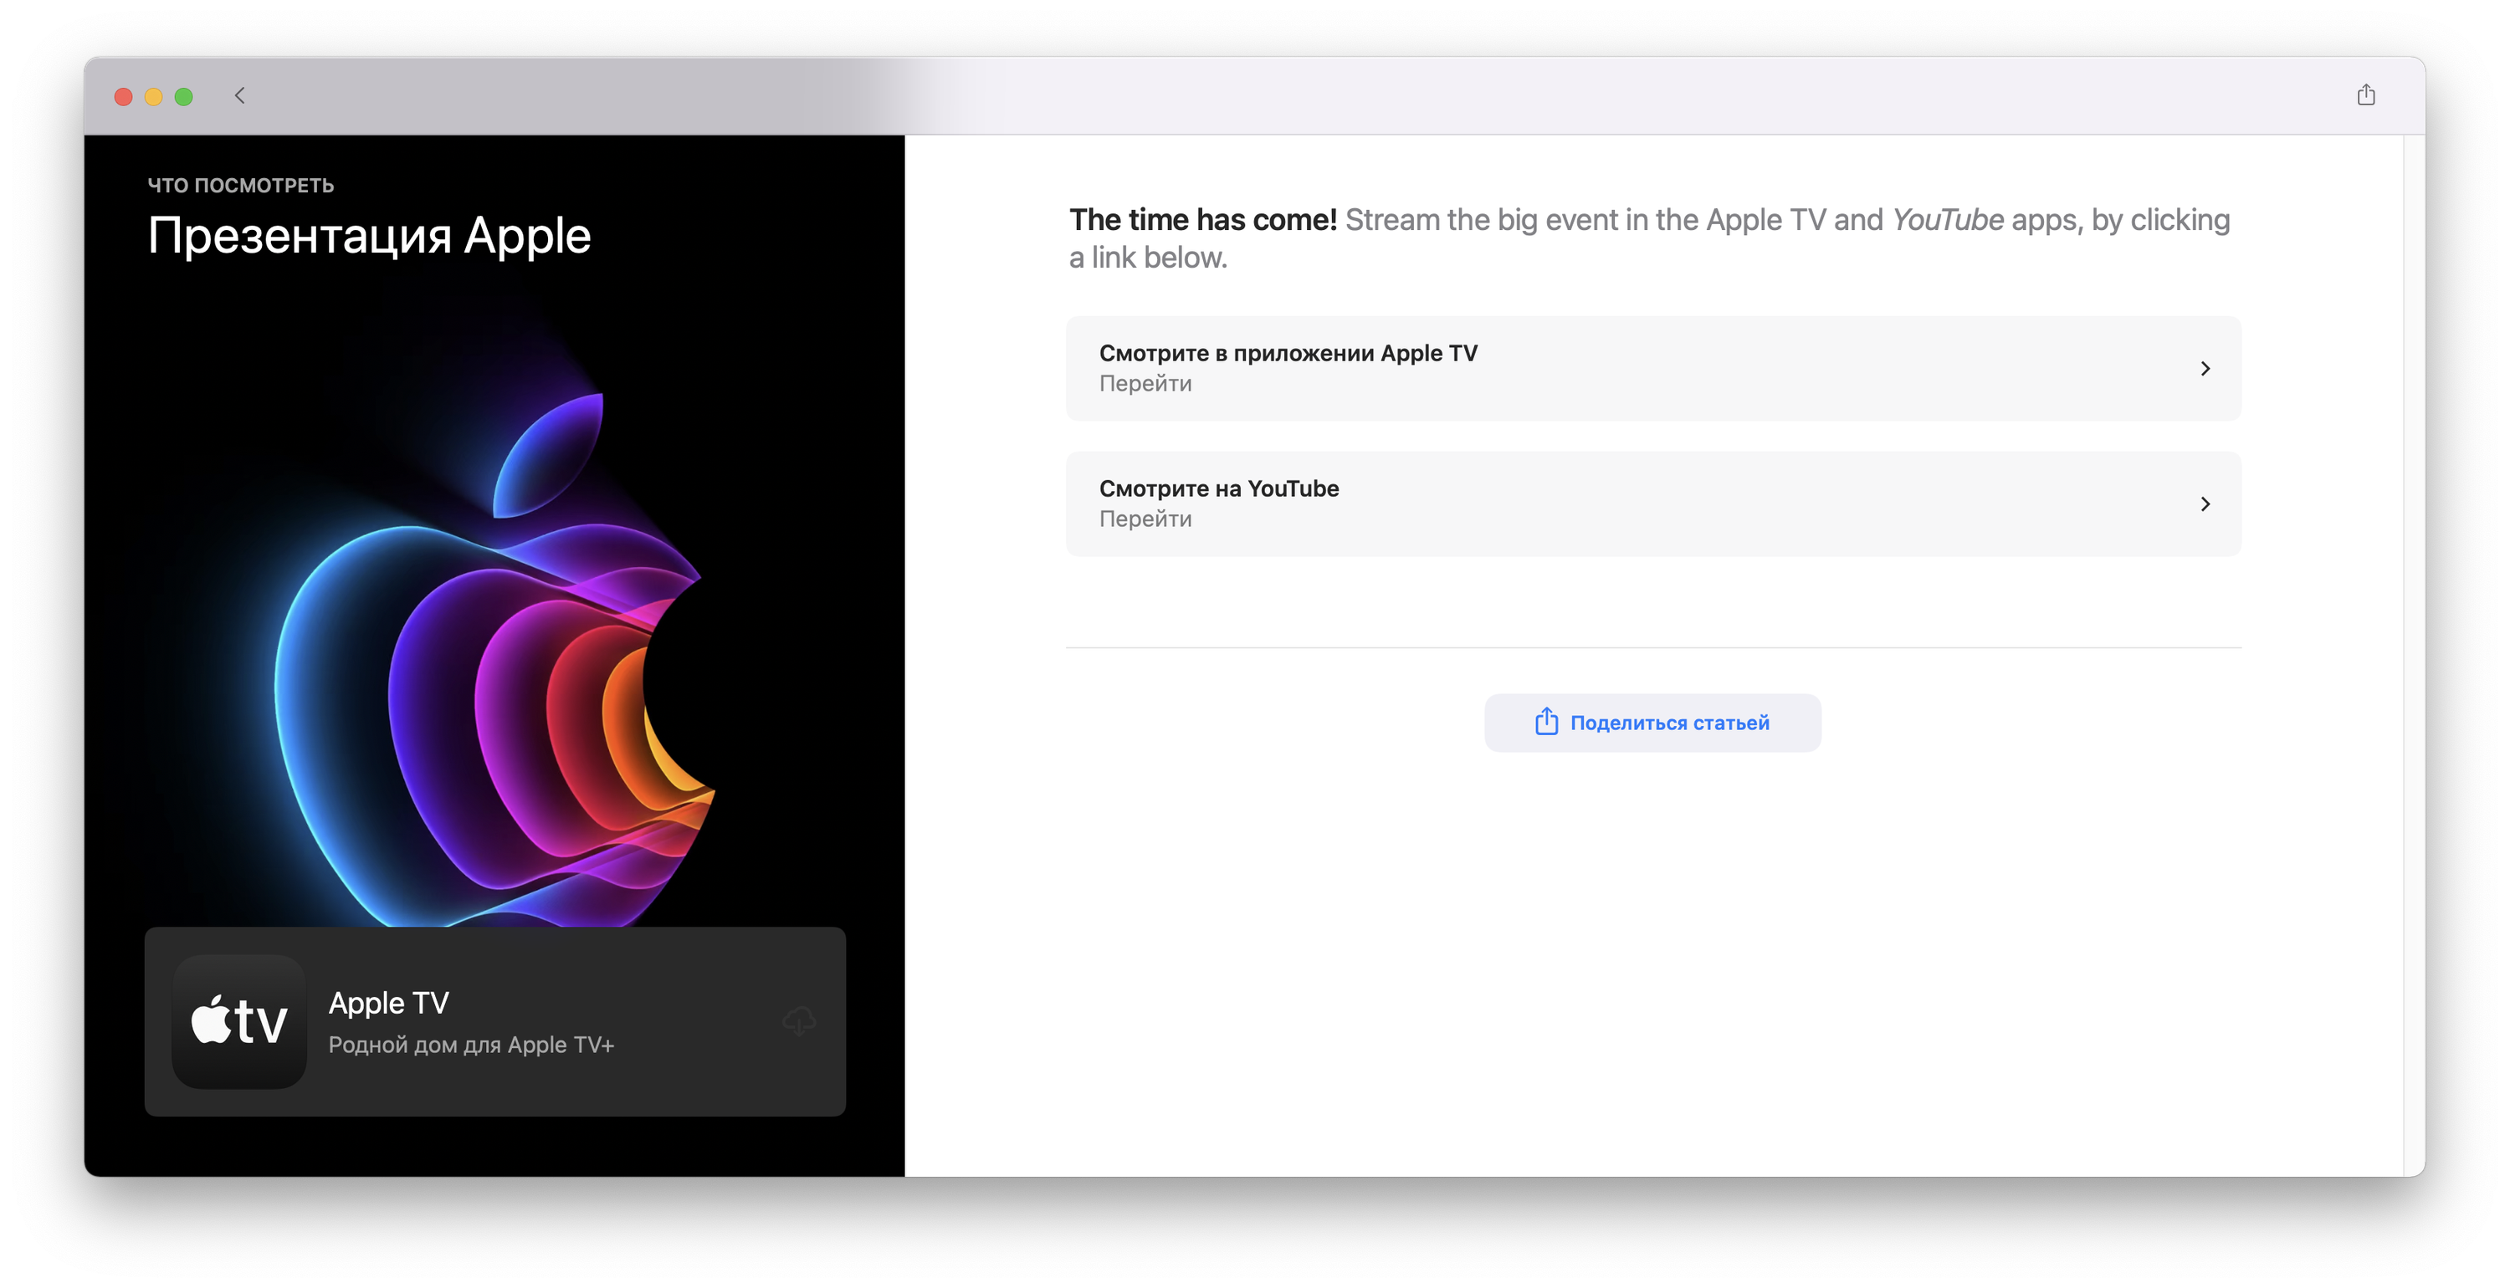Click Перейти under the Apple TV row

[1145, 384]
